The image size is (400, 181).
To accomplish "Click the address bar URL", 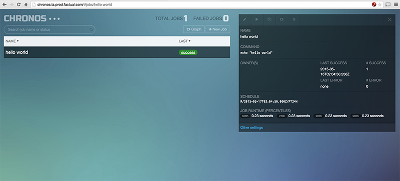I will coord(74,4).
